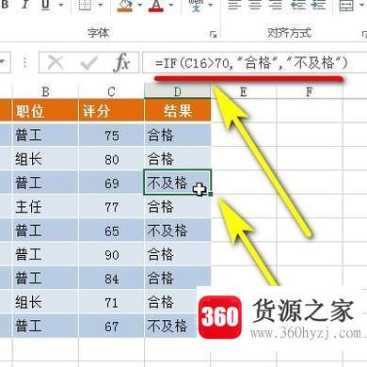Increase the cell indent
Viewport: 367px width, 367px height.
coord(319,6)
